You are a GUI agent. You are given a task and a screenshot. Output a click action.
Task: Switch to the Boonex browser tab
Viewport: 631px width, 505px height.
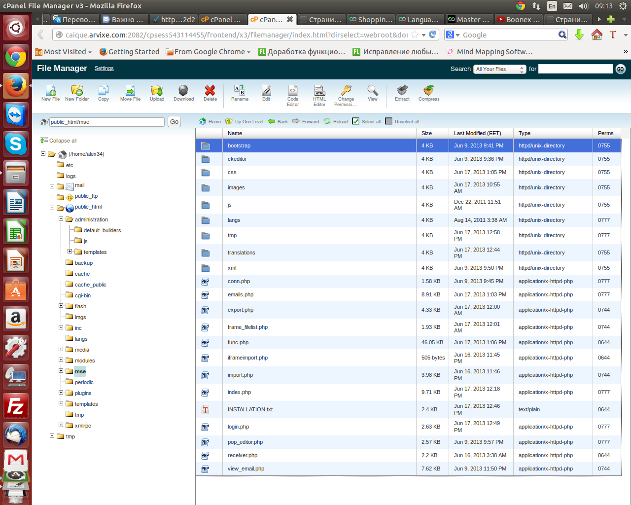(518, 20)
